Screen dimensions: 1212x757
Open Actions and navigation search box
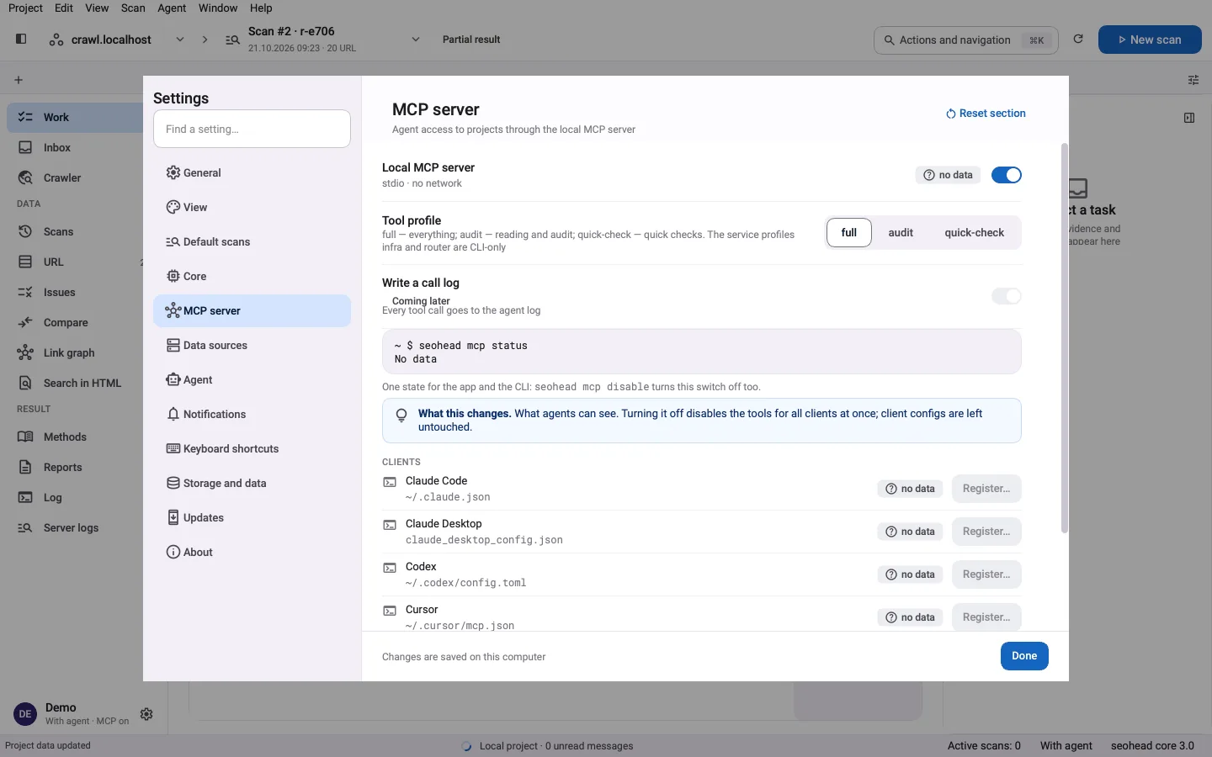click(966, 40)
